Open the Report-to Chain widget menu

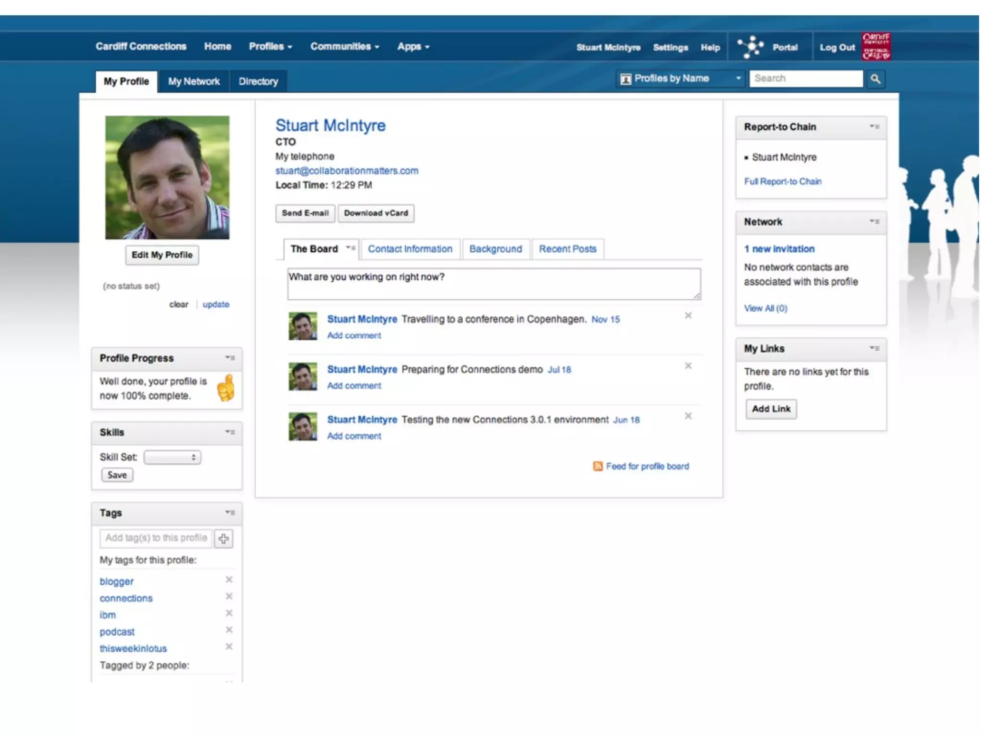(x=874, y=127)
